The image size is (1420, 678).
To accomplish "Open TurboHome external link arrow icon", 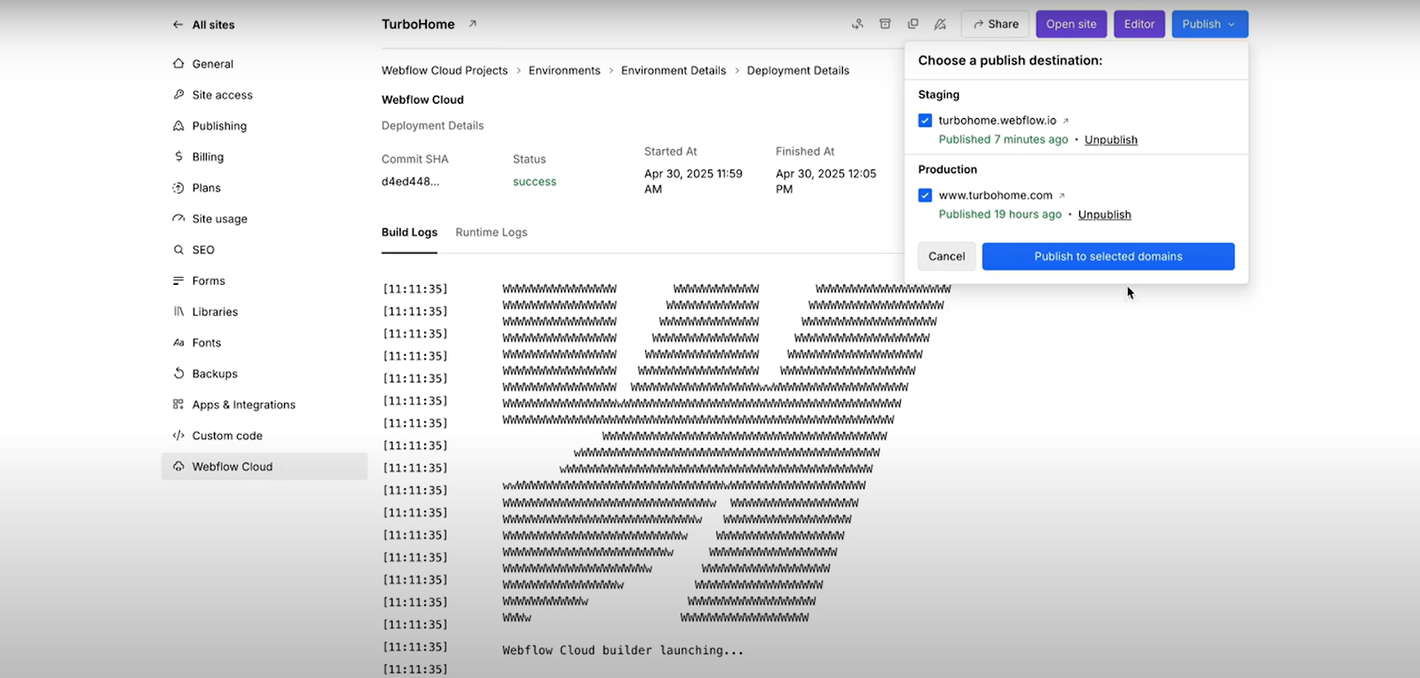I will click(473, 24).
